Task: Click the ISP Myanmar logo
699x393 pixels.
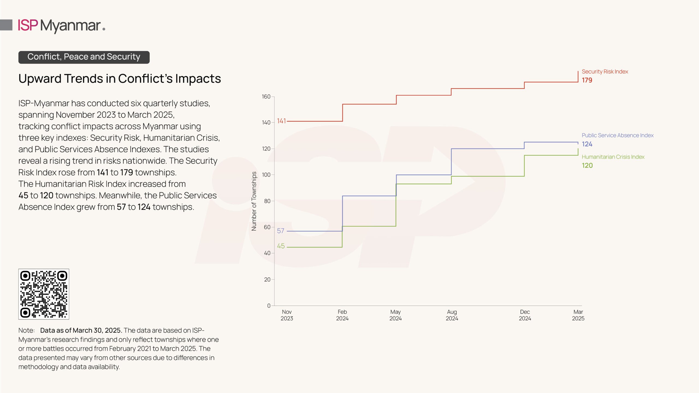Action: click(x=62, y=26)
